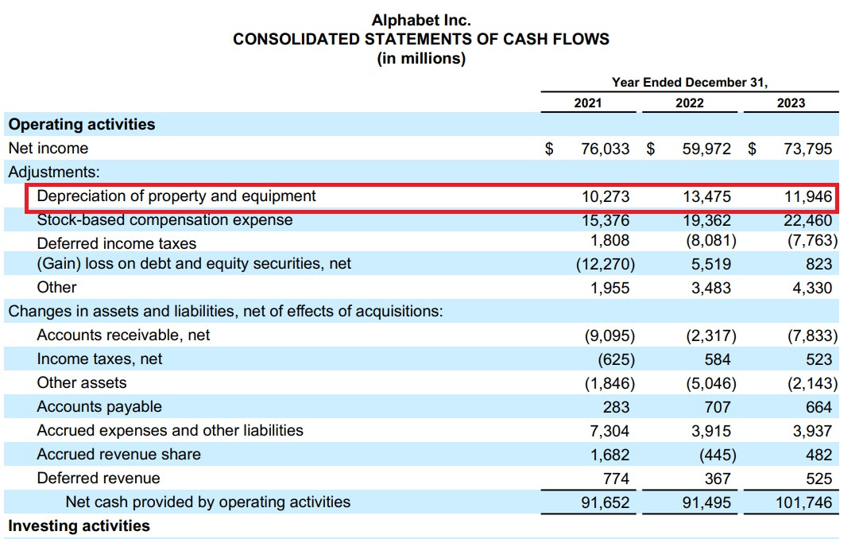This screenshot has height=539, width=863.
Task: Click Net income 2023 value 73,795
Action: [x=808, y=149]
